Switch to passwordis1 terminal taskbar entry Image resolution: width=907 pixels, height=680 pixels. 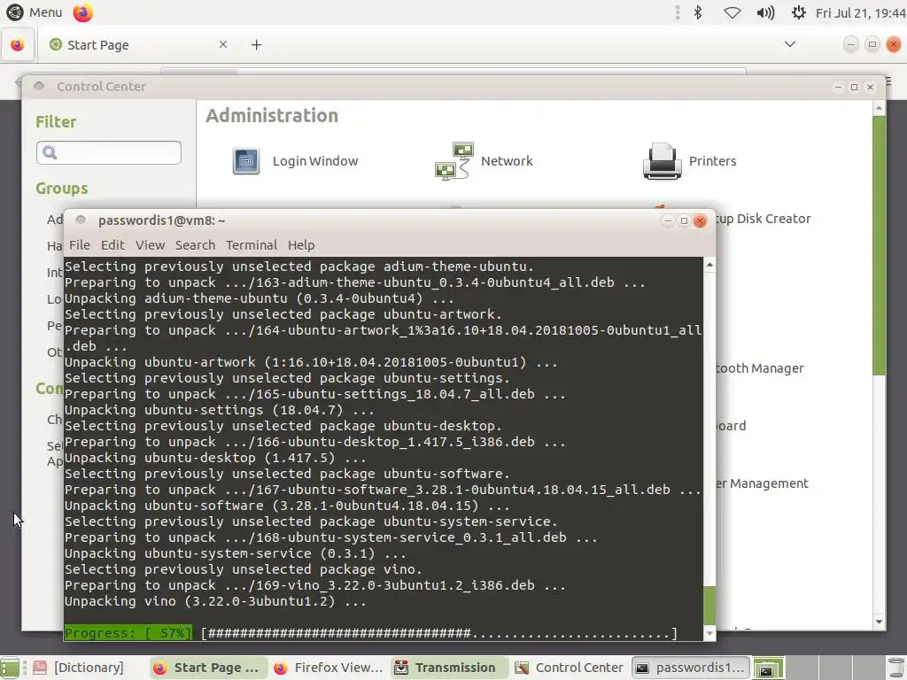(x=691, y=668)
